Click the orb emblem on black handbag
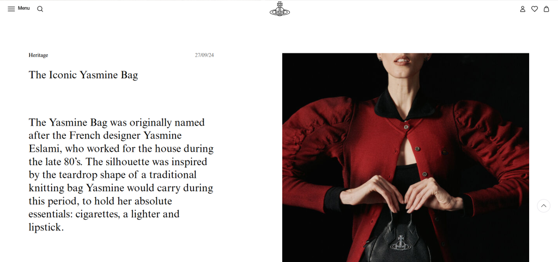This screenshot has height=262, width=558. point(401,242)
